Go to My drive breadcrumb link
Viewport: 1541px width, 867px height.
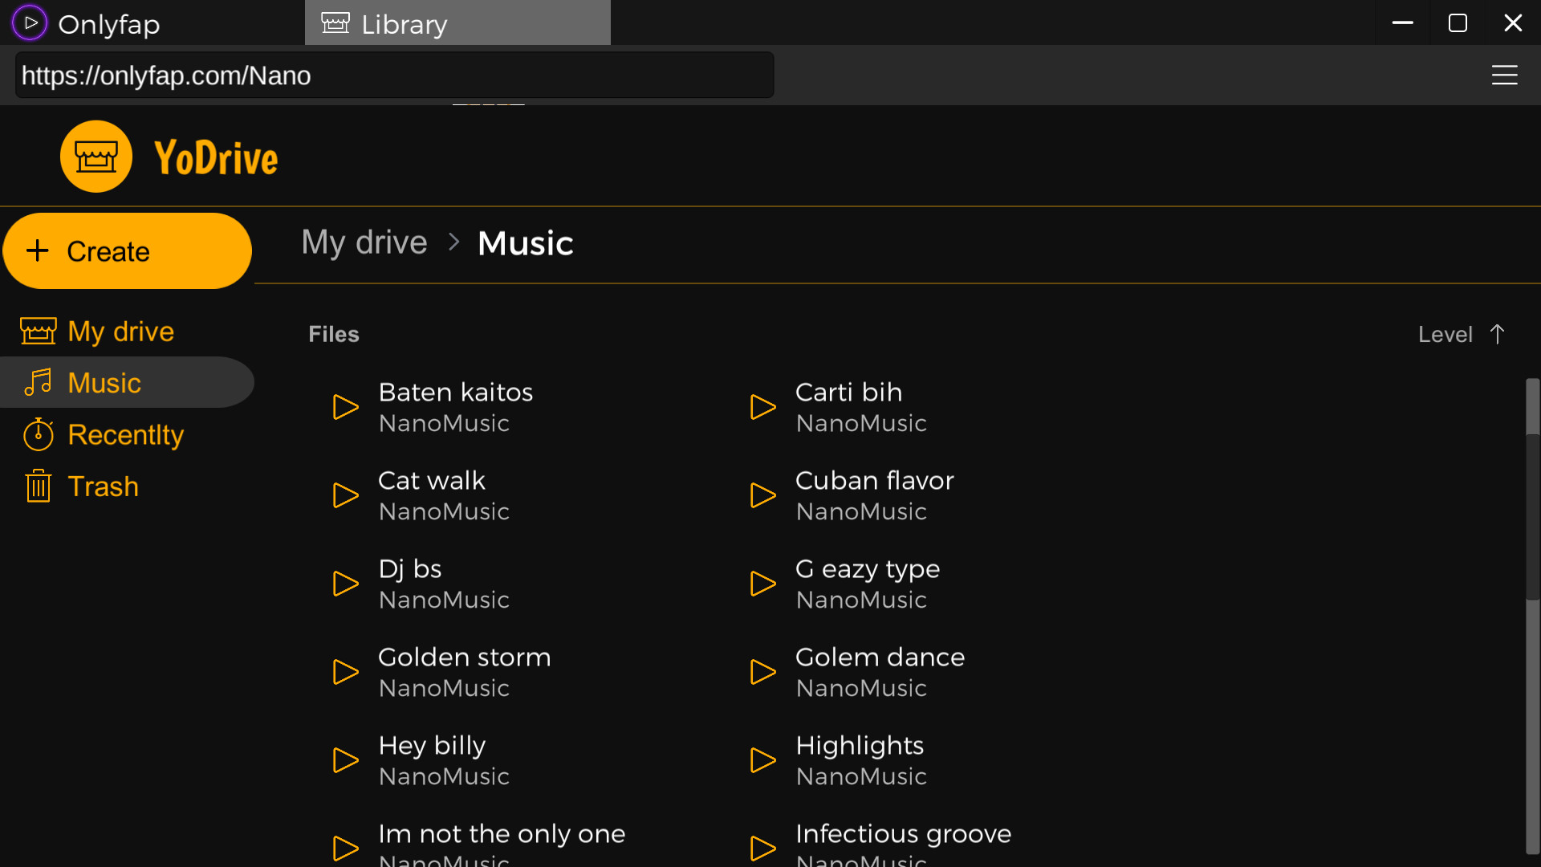pyautogui.click(x=364, y=242)
